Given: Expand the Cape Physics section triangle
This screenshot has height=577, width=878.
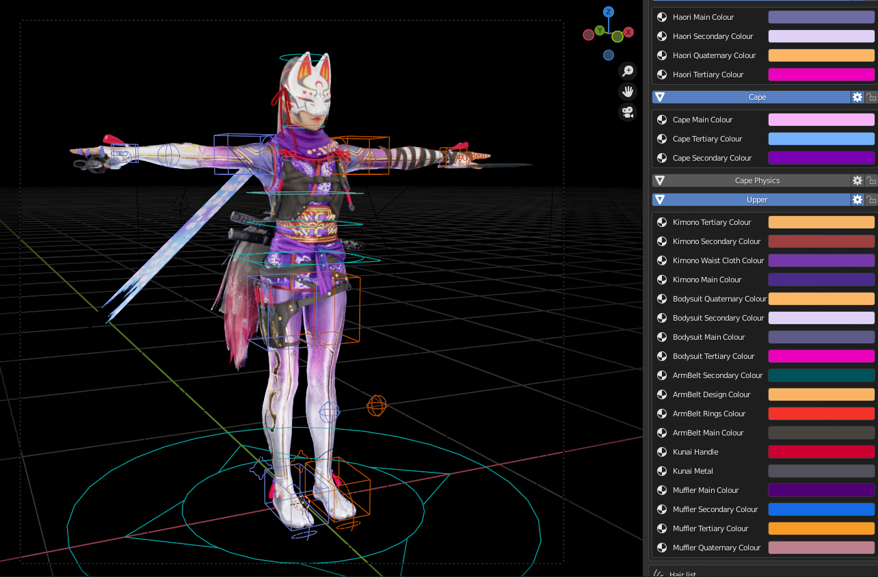Looking at the screenshot, I should [660, 180].
